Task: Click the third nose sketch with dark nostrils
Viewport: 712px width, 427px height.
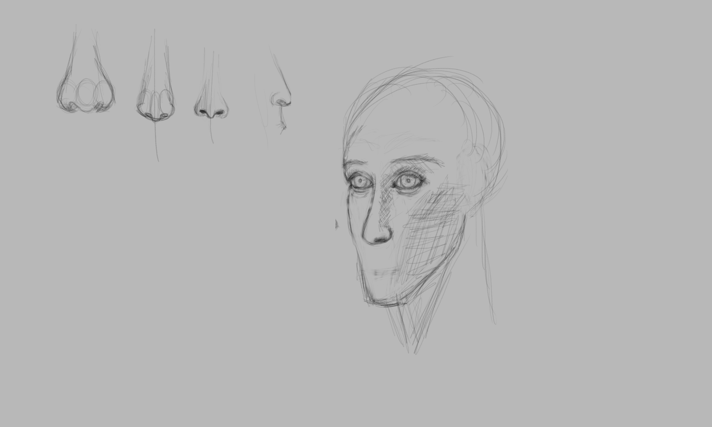Action: (211, 95)
